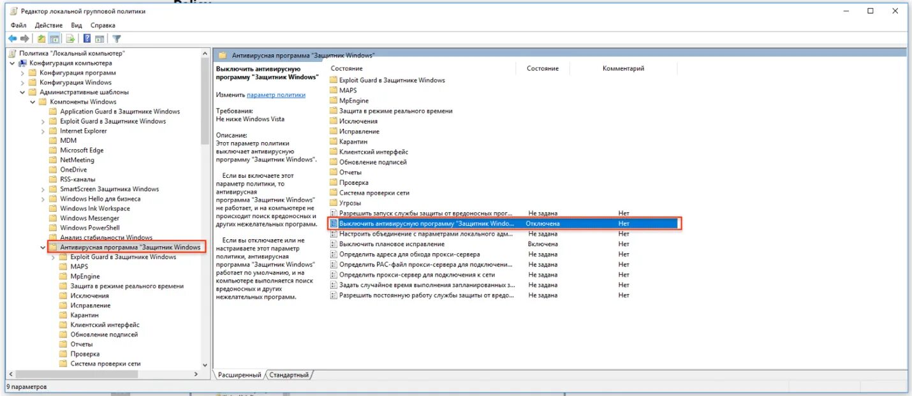Click the blue Help question mark icon

87,39
